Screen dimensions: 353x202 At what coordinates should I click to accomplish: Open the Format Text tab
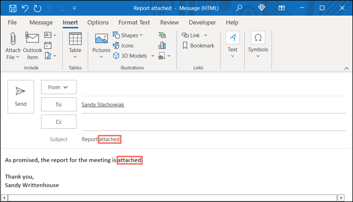(134, 22)
